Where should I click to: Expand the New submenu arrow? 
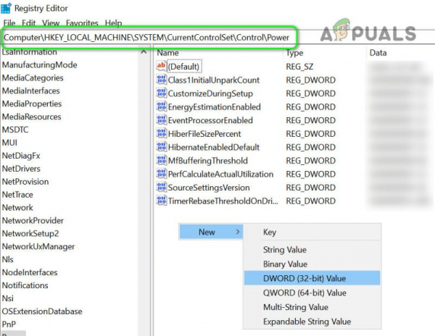pyautogui.click(x=238, y=232)
